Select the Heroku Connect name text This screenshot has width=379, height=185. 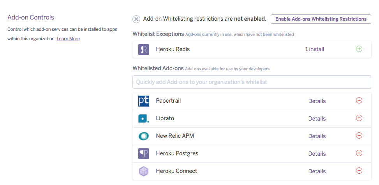(x=176, y=171)
